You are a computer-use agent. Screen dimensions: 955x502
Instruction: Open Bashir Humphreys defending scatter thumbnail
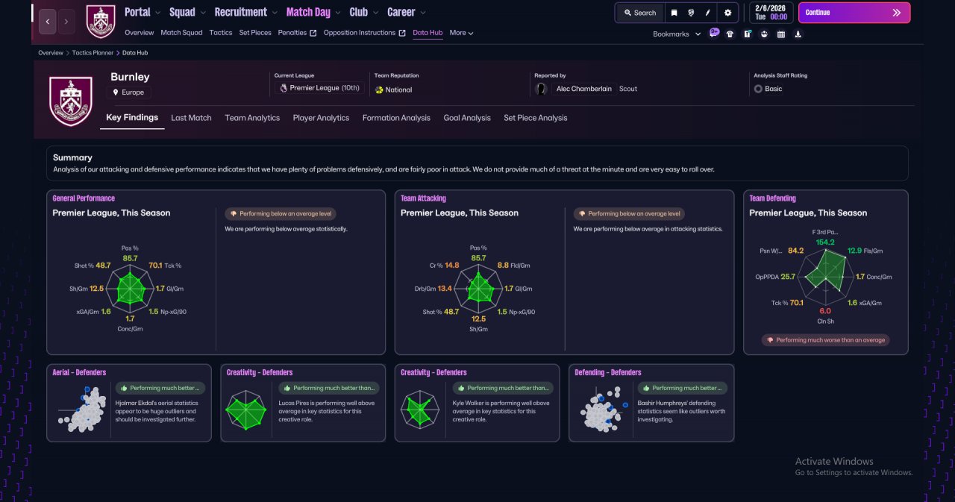[x=604, y=408]
